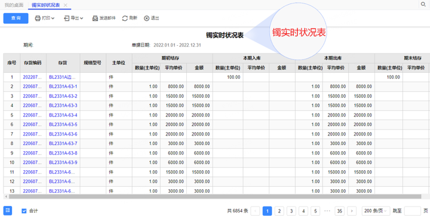The width and height of the screenshot is (430, 216).
Task: Click the 跳至 page number input
Action: (x=412, y=211)
